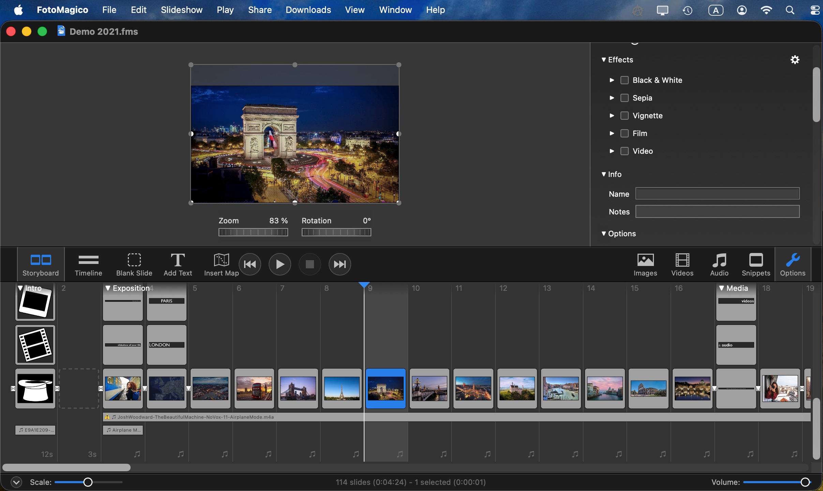Open the Apple menu
This screenshot has height=491, width=823.
point(18,10)
